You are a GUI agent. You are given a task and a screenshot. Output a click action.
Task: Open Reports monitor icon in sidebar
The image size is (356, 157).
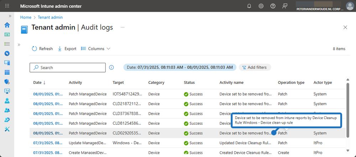(x=7, y=91)
